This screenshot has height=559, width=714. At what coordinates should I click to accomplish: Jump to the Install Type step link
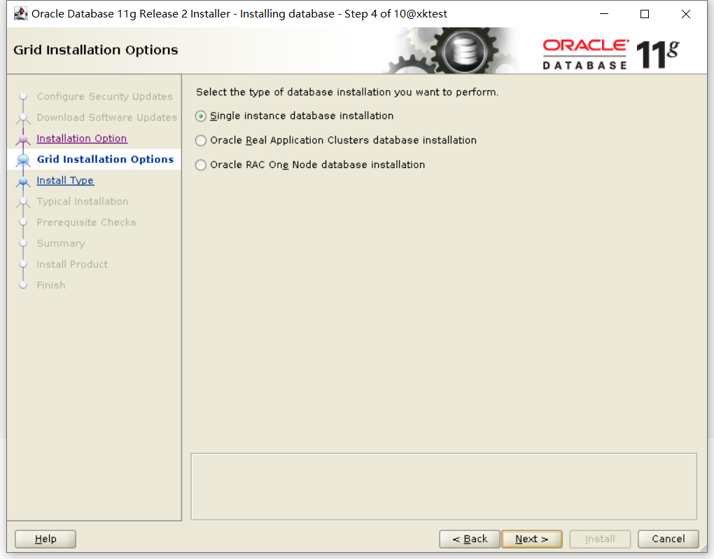point(65,181)
